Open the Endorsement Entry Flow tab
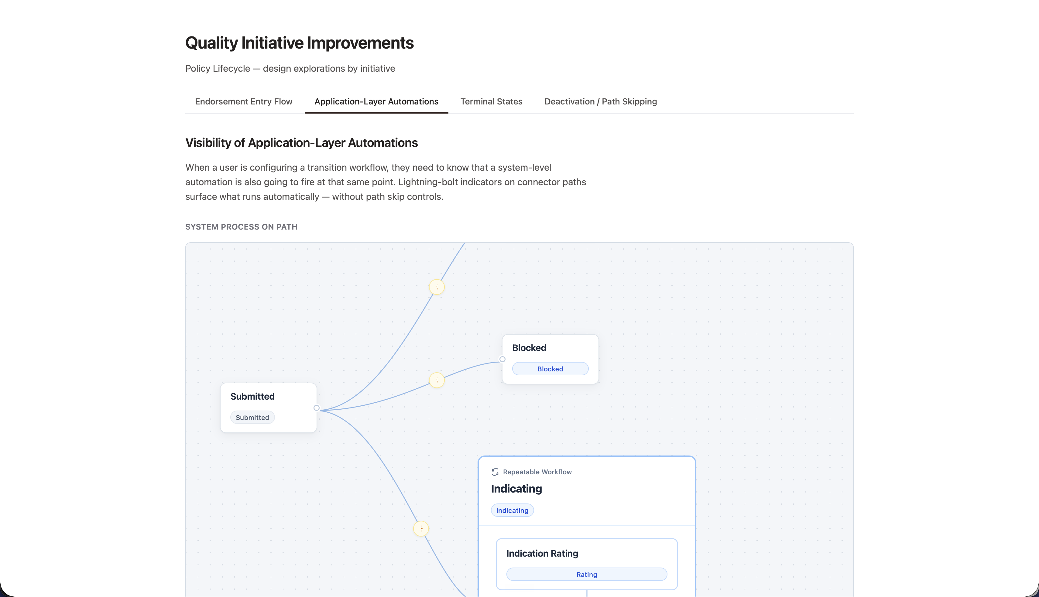The image size is (1039, 597). tap(244, 101)
